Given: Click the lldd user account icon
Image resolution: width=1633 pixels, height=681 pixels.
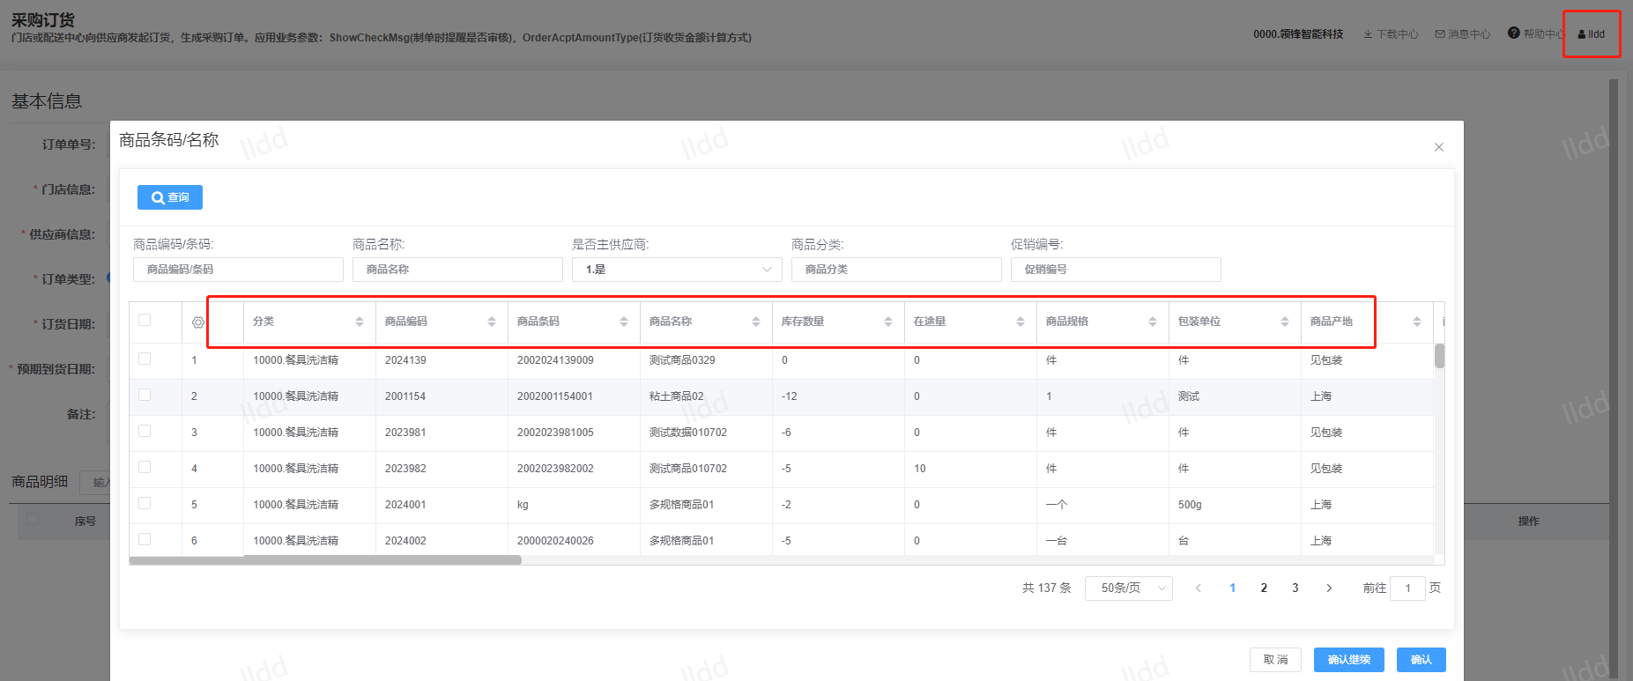Looking at the screenshot, I should pyautogui.click(x=1591, y=34).
